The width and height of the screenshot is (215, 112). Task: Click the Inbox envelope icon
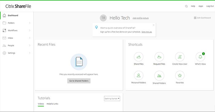pos(4,38)
